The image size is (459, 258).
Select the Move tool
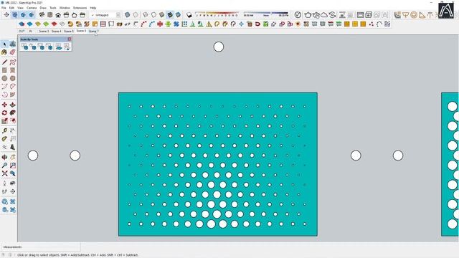(x=4, y=105)
